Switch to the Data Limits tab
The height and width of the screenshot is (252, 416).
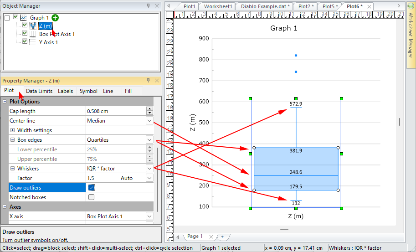pyautogui.click(x=38, y=91)
